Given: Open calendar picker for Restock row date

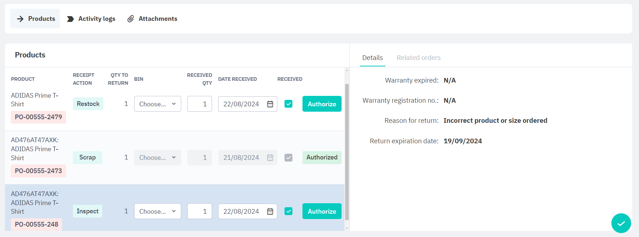Looking at the screenshot, I should tap(270, 104).
